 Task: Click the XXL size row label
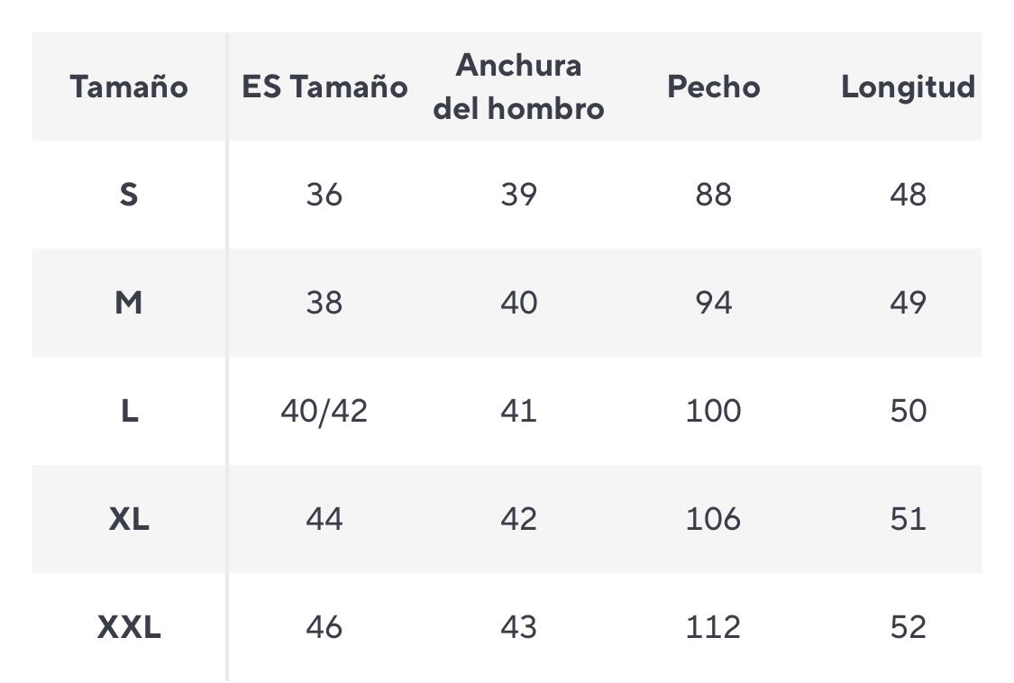129,627
